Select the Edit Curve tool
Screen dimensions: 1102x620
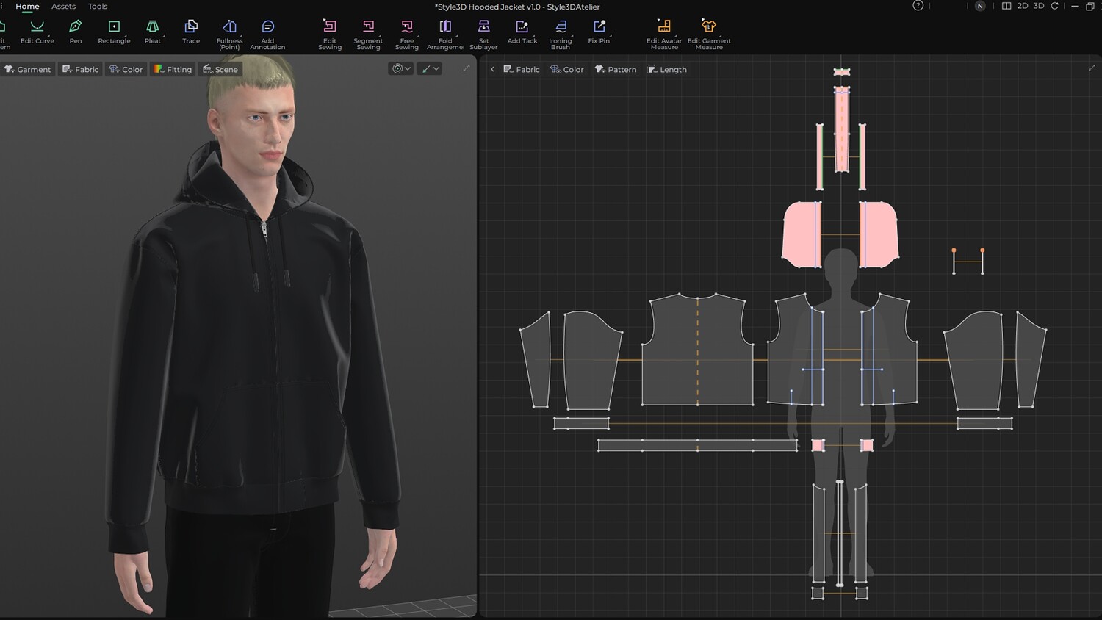pos(37,32)
